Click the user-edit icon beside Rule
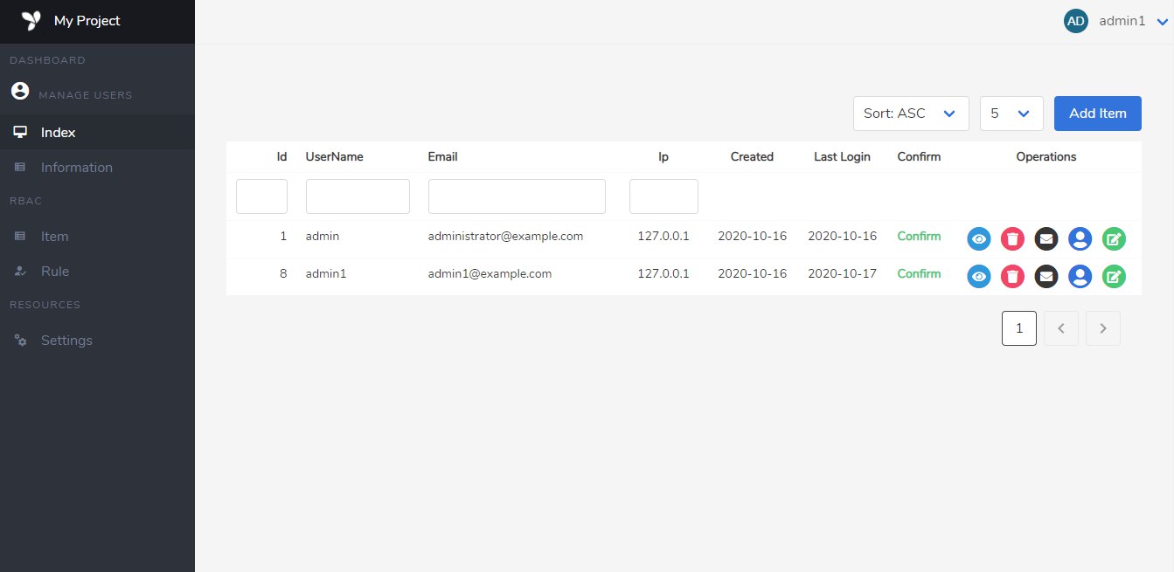This screenshot has height=572, width=1174. pos(20,272)
